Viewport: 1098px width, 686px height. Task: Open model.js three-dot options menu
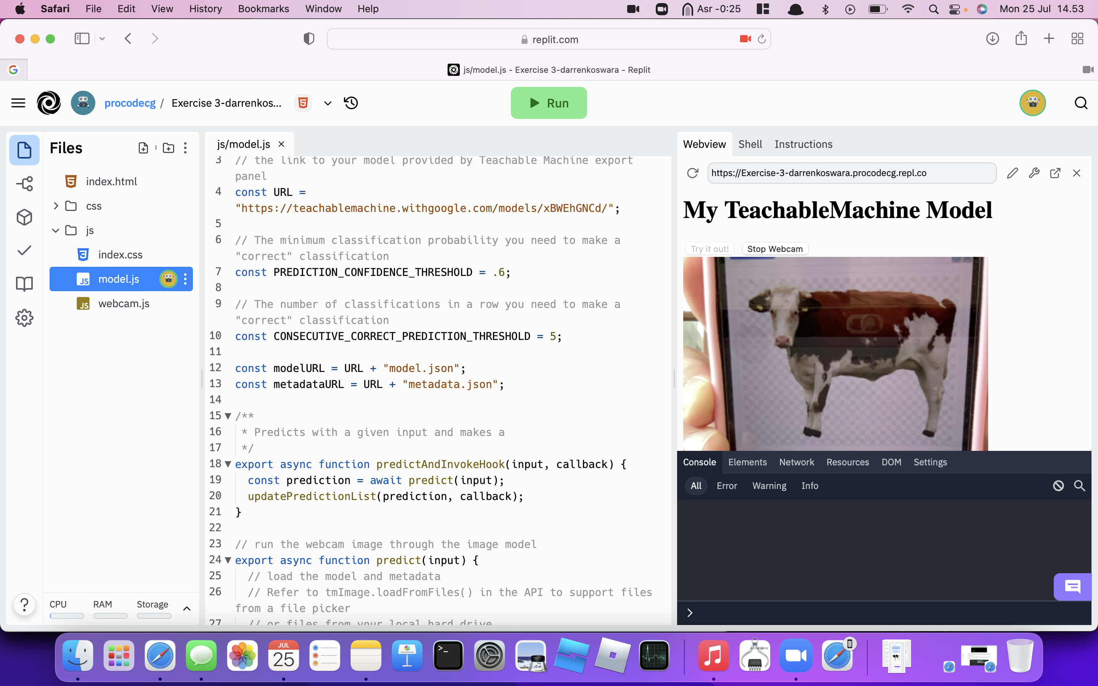tap(185, 279)
